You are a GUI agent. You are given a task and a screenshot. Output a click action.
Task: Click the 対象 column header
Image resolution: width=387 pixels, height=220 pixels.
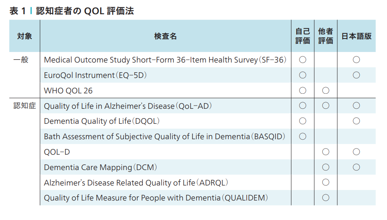click(24, 36)
